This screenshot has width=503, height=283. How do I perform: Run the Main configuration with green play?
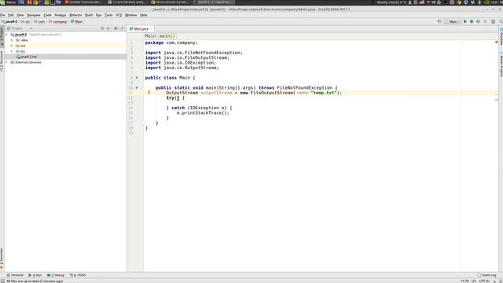465,21
